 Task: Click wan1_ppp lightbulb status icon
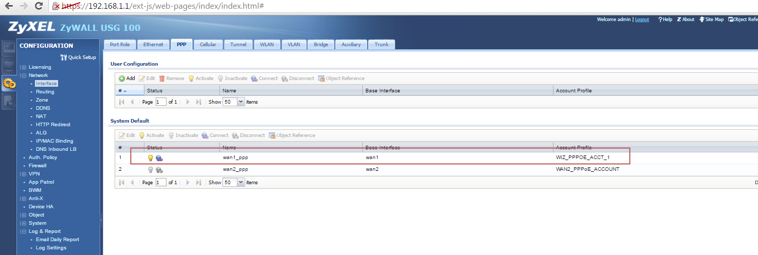point(151,158)
